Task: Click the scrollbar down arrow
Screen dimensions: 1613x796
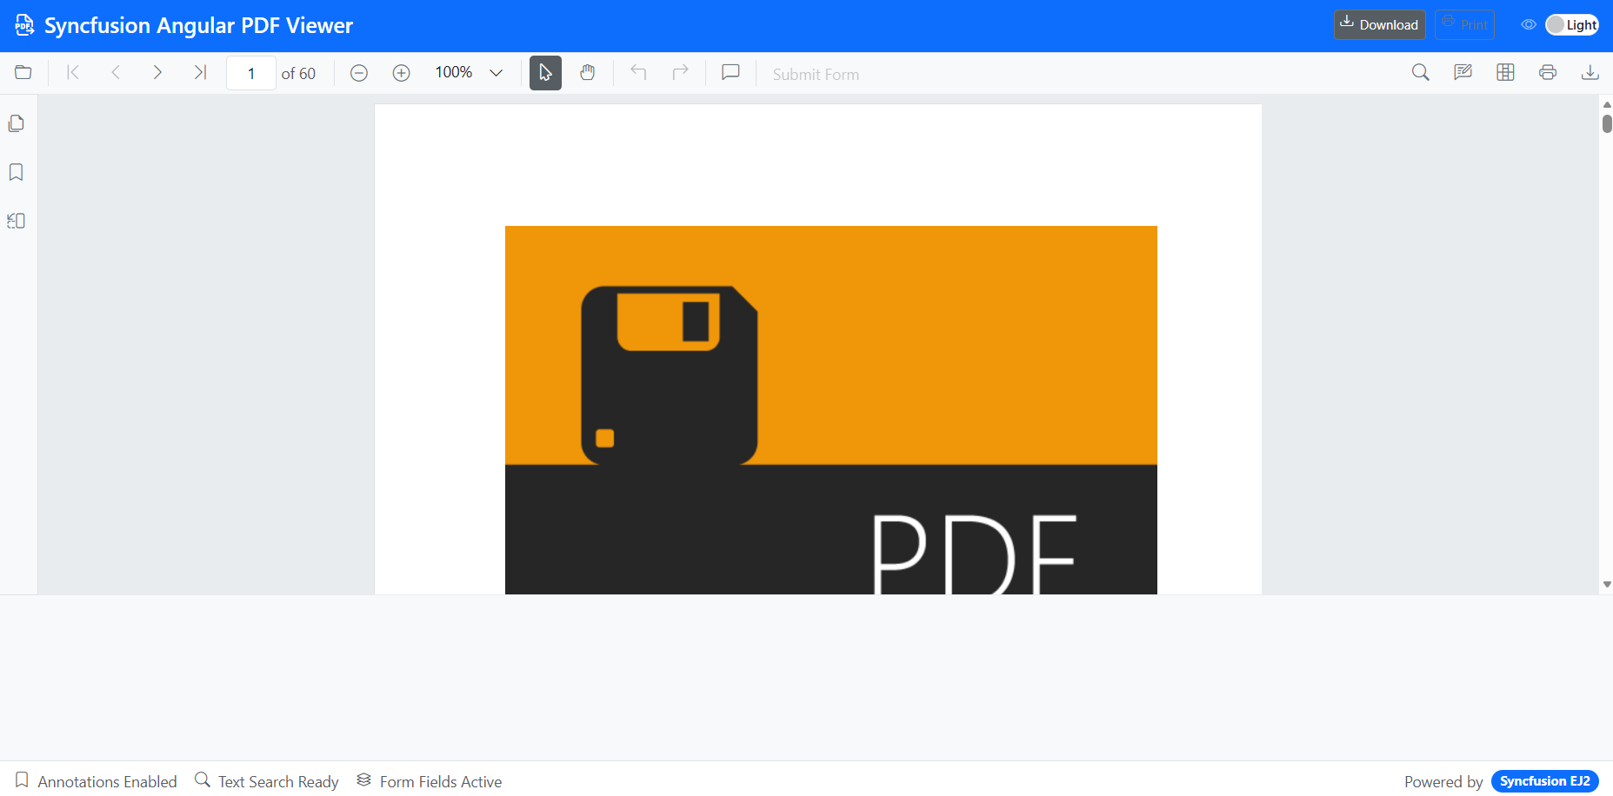Action: [1607, 585]
